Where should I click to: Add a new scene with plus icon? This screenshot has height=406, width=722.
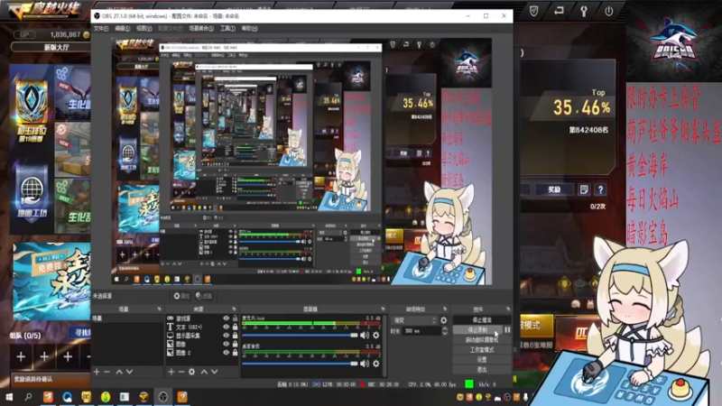coord(97,372)
